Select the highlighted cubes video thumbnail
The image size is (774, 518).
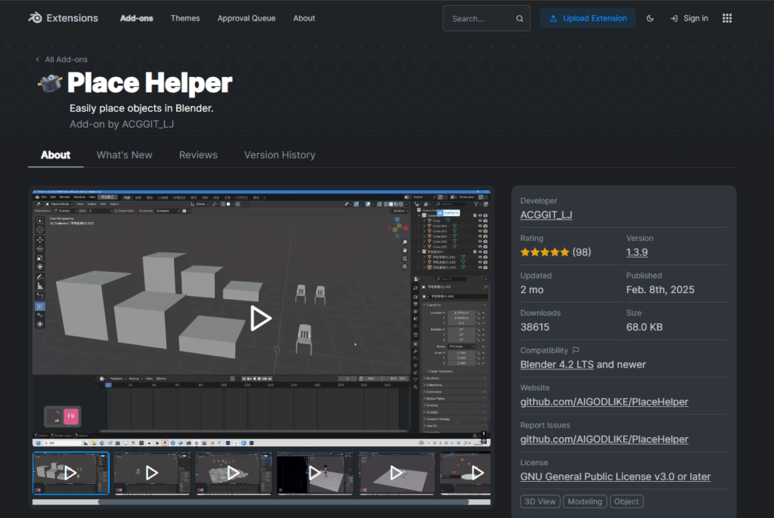(x=70, y=473)
